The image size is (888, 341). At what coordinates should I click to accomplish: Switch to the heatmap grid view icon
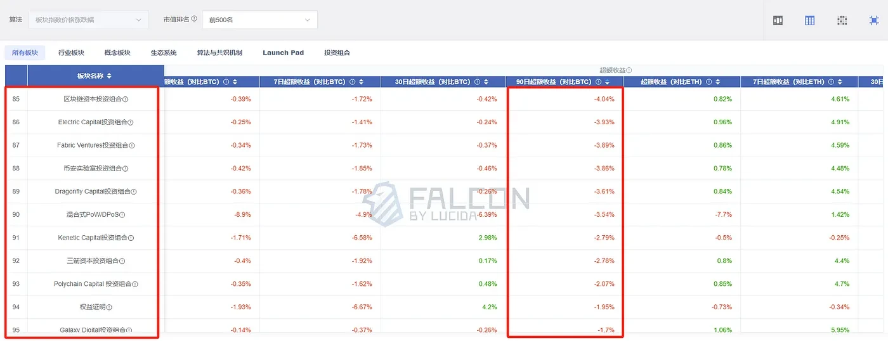[x=842, y=20]
